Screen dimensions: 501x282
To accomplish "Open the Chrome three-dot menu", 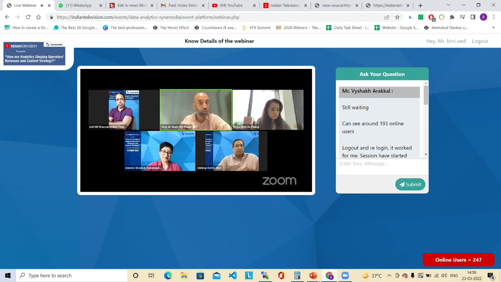I will (x=494, y=17).
